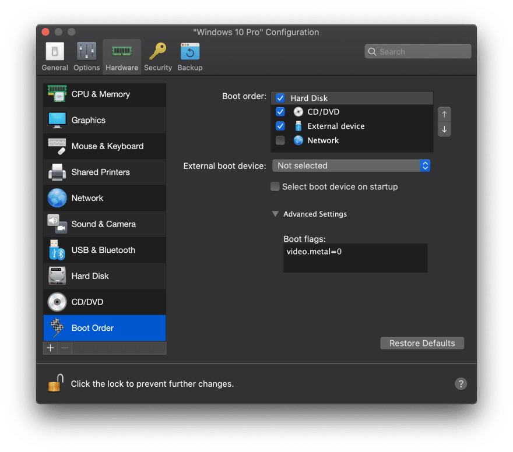The image size is (513, 452).
Task: Open USB & Bluetooth label in sidebar
Action: pyautogui.click(x=103, y=250)
